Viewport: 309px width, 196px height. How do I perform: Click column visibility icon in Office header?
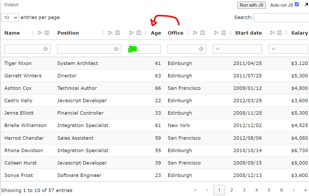(203, 33)
